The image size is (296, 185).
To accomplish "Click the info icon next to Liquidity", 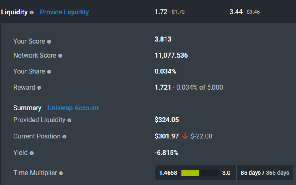I will [x=32, y=12].
